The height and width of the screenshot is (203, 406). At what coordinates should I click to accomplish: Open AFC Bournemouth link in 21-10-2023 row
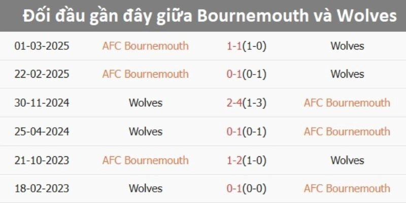coord(145,160)
